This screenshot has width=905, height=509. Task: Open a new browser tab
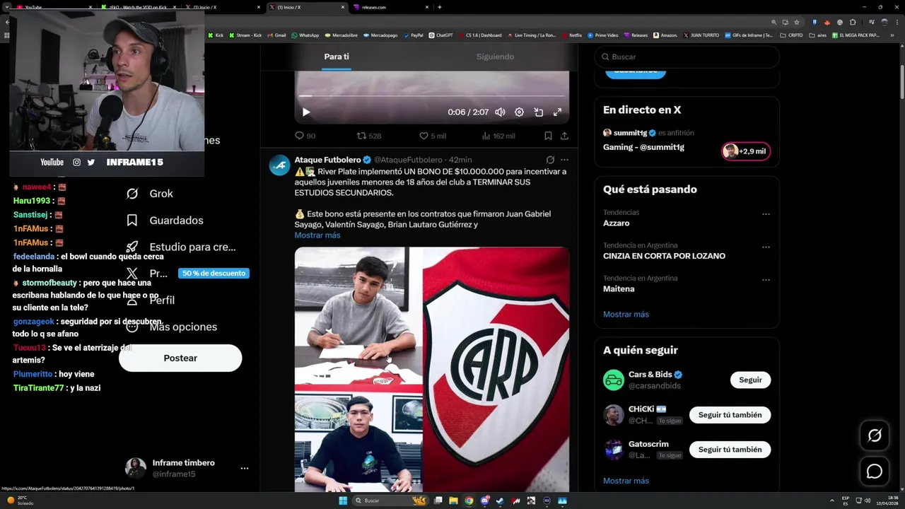(440, 7)
